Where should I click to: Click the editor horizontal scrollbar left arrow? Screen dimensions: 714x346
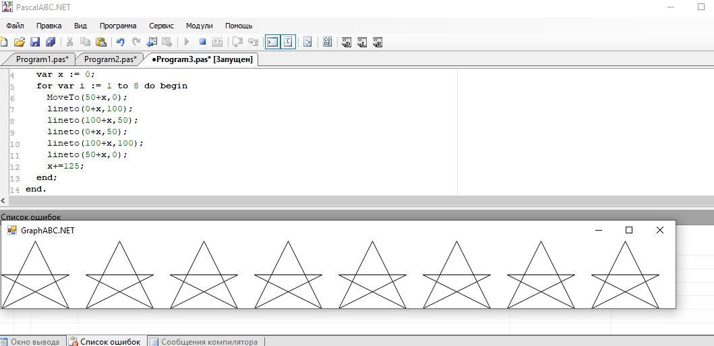coord(3,201)
